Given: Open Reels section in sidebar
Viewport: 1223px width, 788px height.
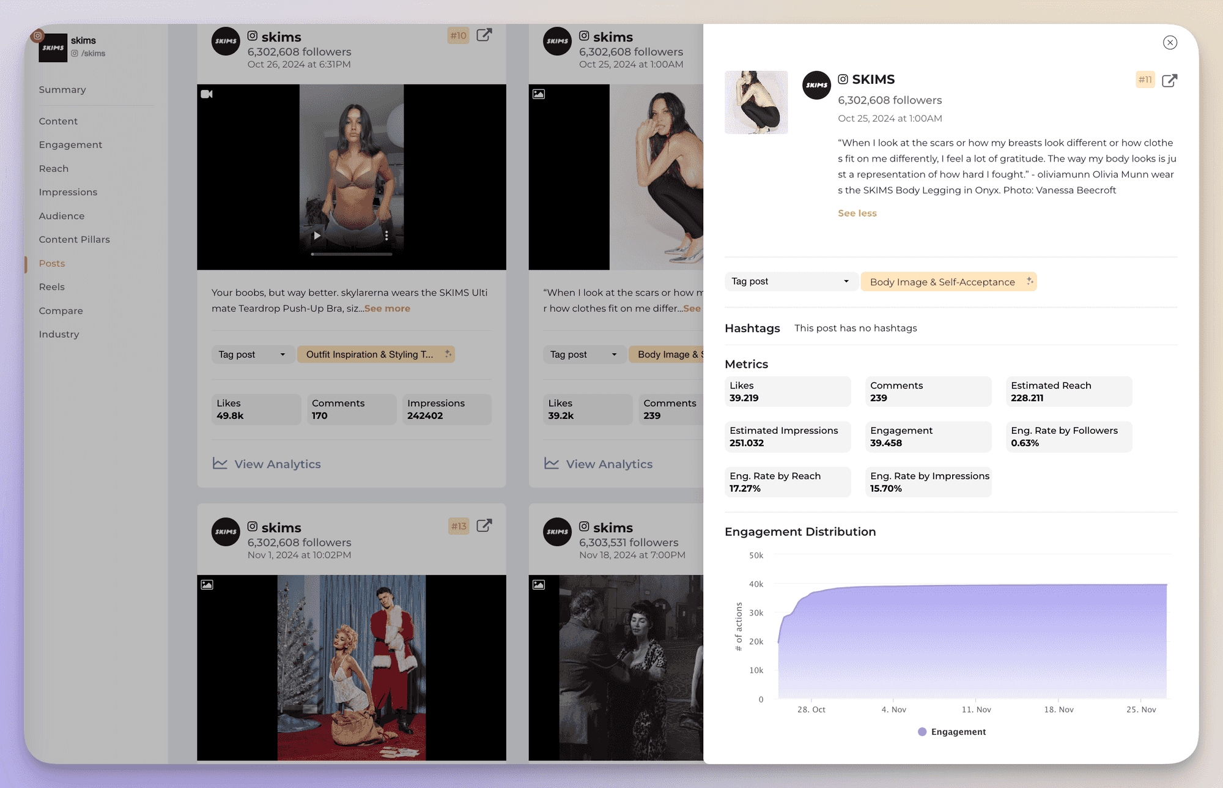Looking at the screenshot, I should pyautogui.click(x=52, y=287).
